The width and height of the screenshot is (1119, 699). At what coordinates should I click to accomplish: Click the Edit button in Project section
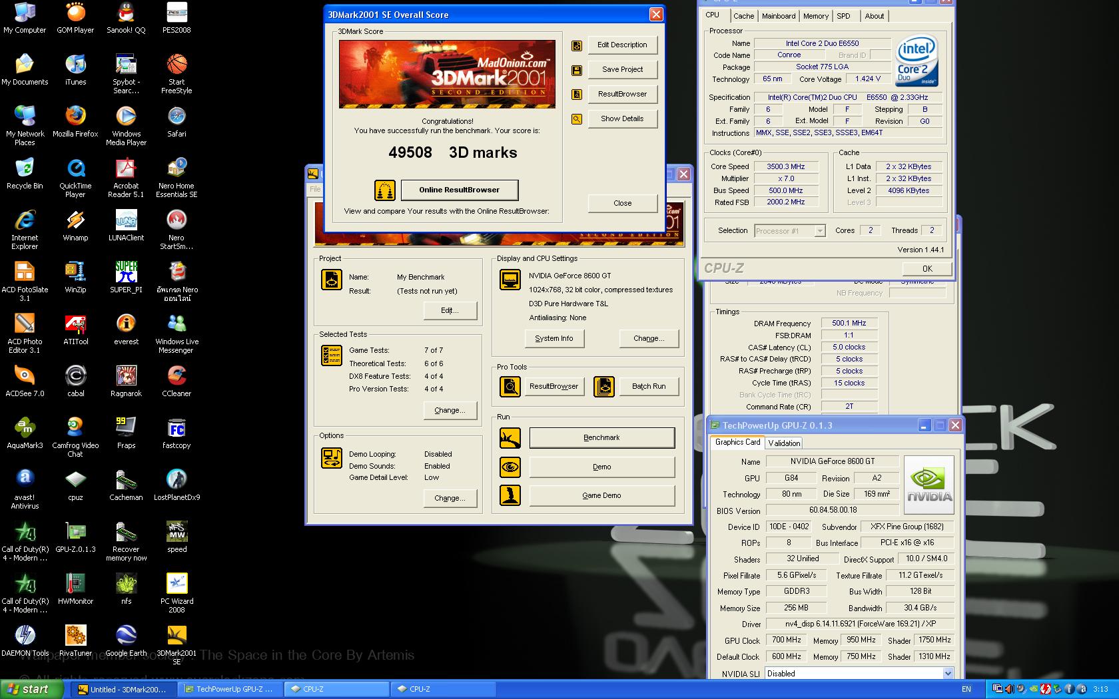pyautogui.click(x=450, y=311)
